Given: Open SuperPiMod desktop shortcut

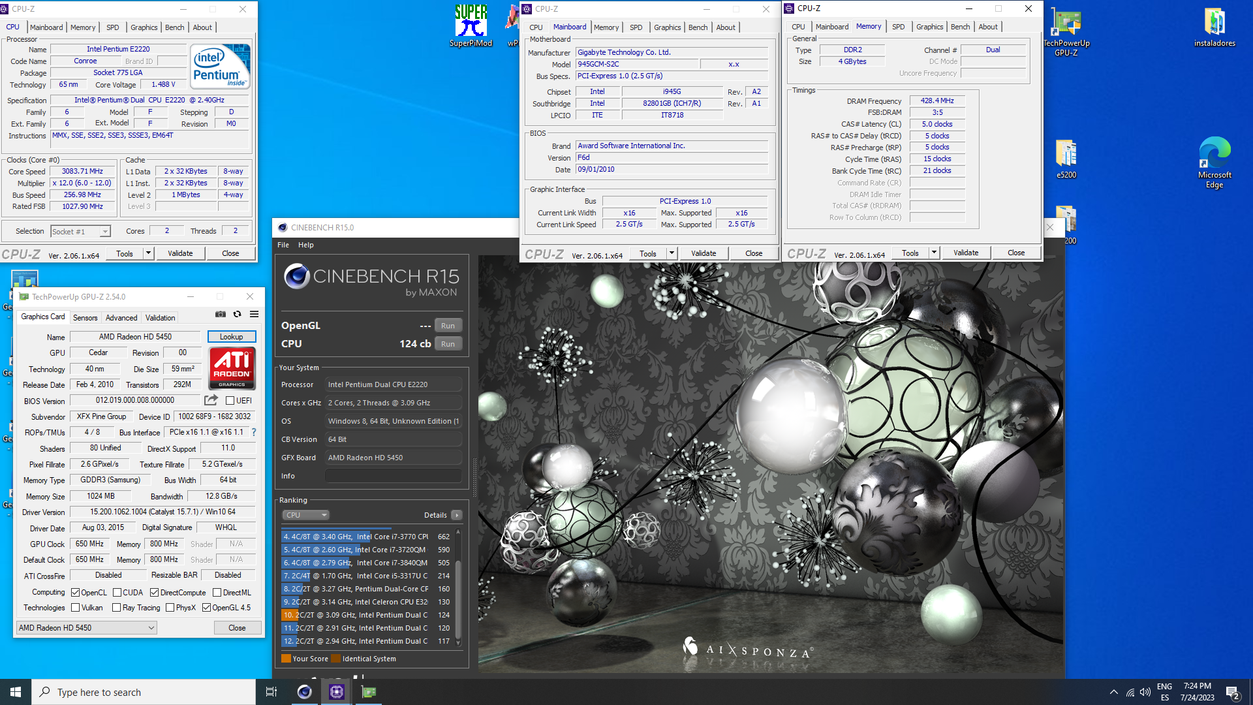Looking at the screenshot, I should click(x=471, y=26).
